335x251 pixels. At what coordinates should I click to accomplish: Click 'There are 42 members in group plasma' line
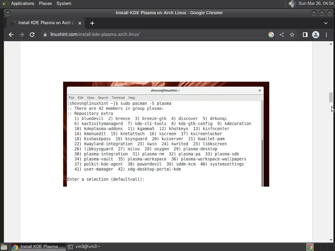[x=119, y=109]
